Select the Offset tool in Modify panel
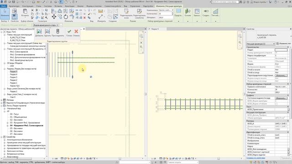292x164 pixels. point(60,11)
